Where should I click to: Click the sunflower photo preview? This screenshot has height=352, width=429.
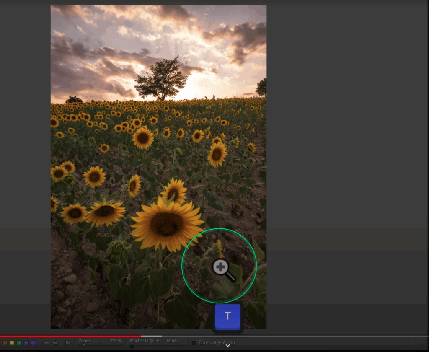pyautogui.click(x=158, y=168)
